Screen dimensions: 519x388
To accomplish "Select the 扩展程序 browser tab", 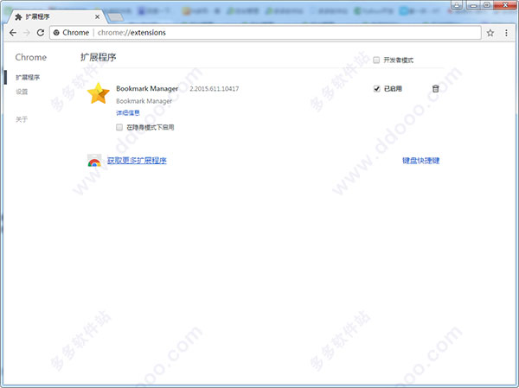I will point(56,16).
